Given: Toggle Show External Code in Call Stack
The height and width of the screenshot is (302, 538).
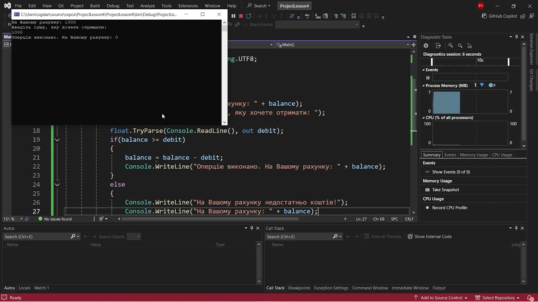Looking at the screenshot, I should click(x=430, y=237).
